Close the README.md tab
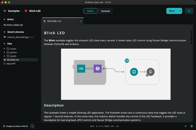This screenshot has height=130, width=196. [81, 21]
